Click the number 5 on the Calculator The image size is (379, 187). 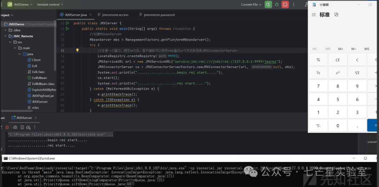[338, 99]
